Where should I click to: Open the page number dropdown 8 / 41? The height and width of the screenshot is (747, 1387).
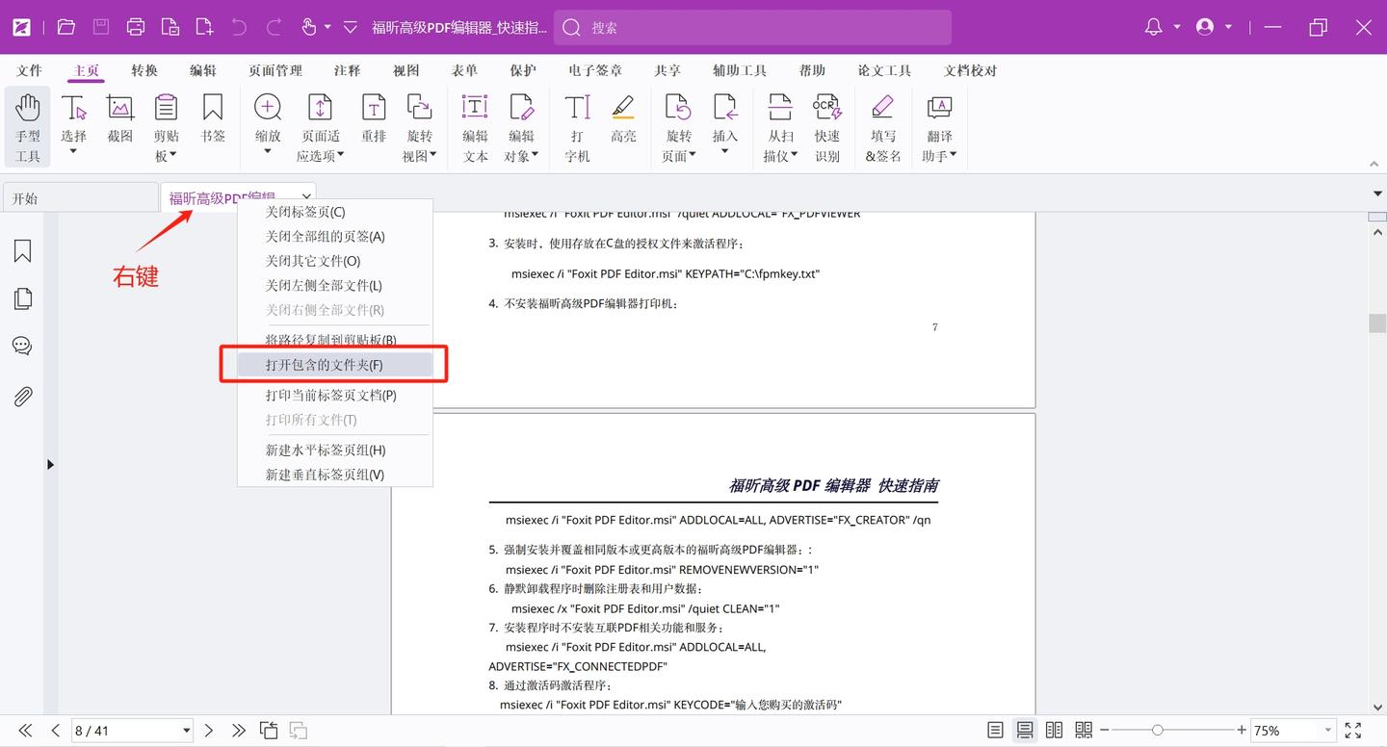186,731
